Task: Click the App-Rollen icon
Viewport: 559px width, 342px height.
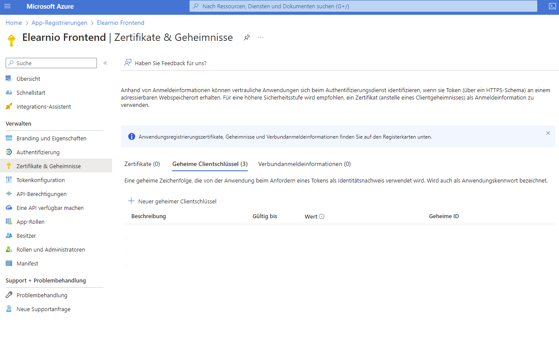Action: pos(9,222)
